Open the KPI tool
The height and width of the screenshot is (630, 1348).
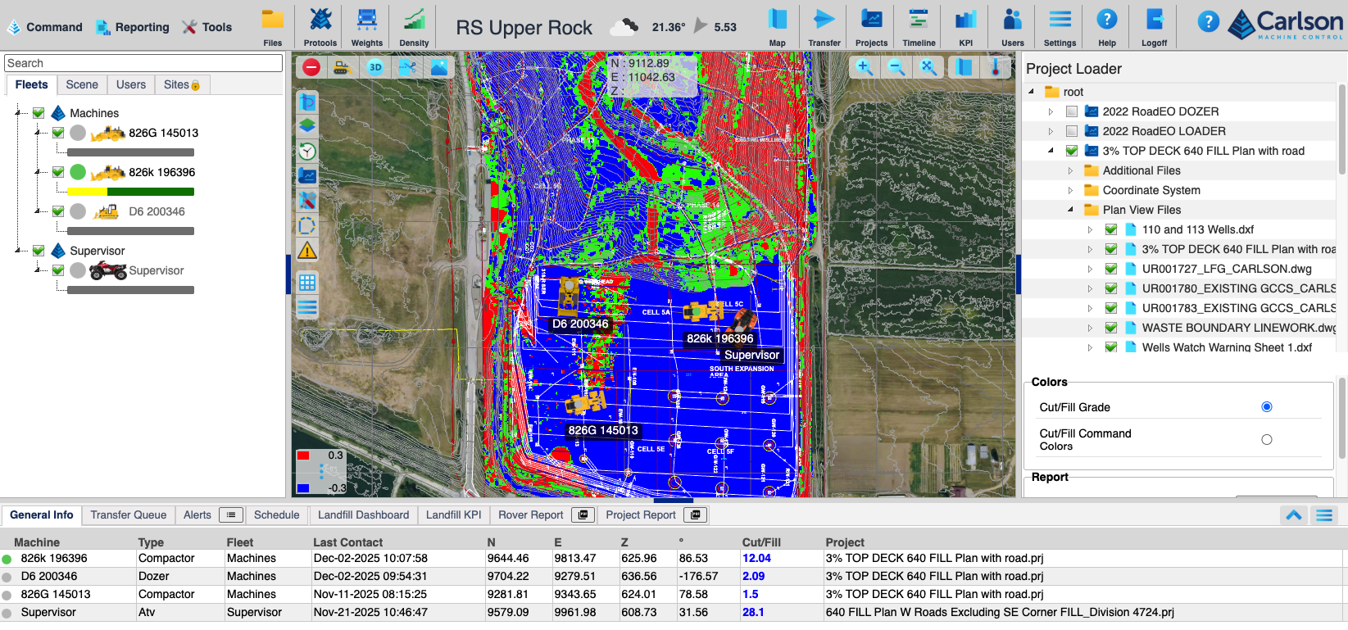point(966,26)
